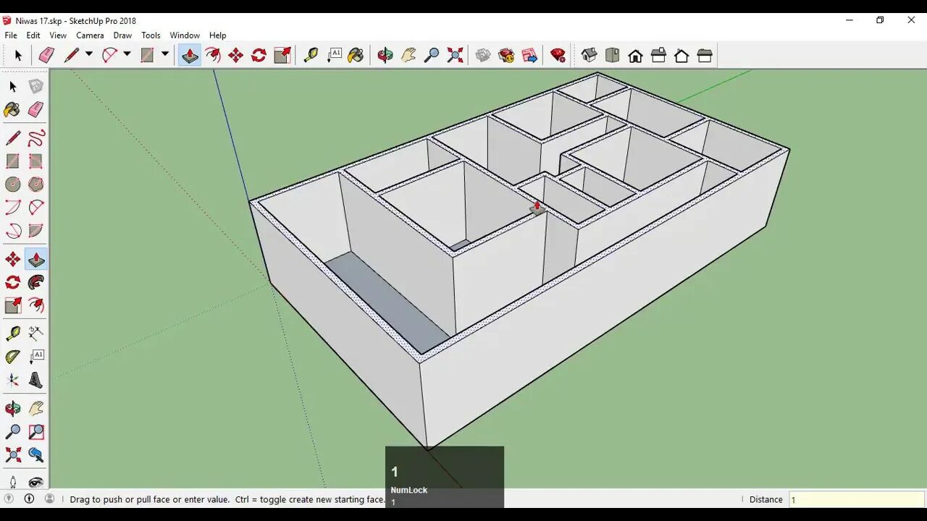
Task: Activate the Follow Me tool in left toolbar
Action: (35, 282)
